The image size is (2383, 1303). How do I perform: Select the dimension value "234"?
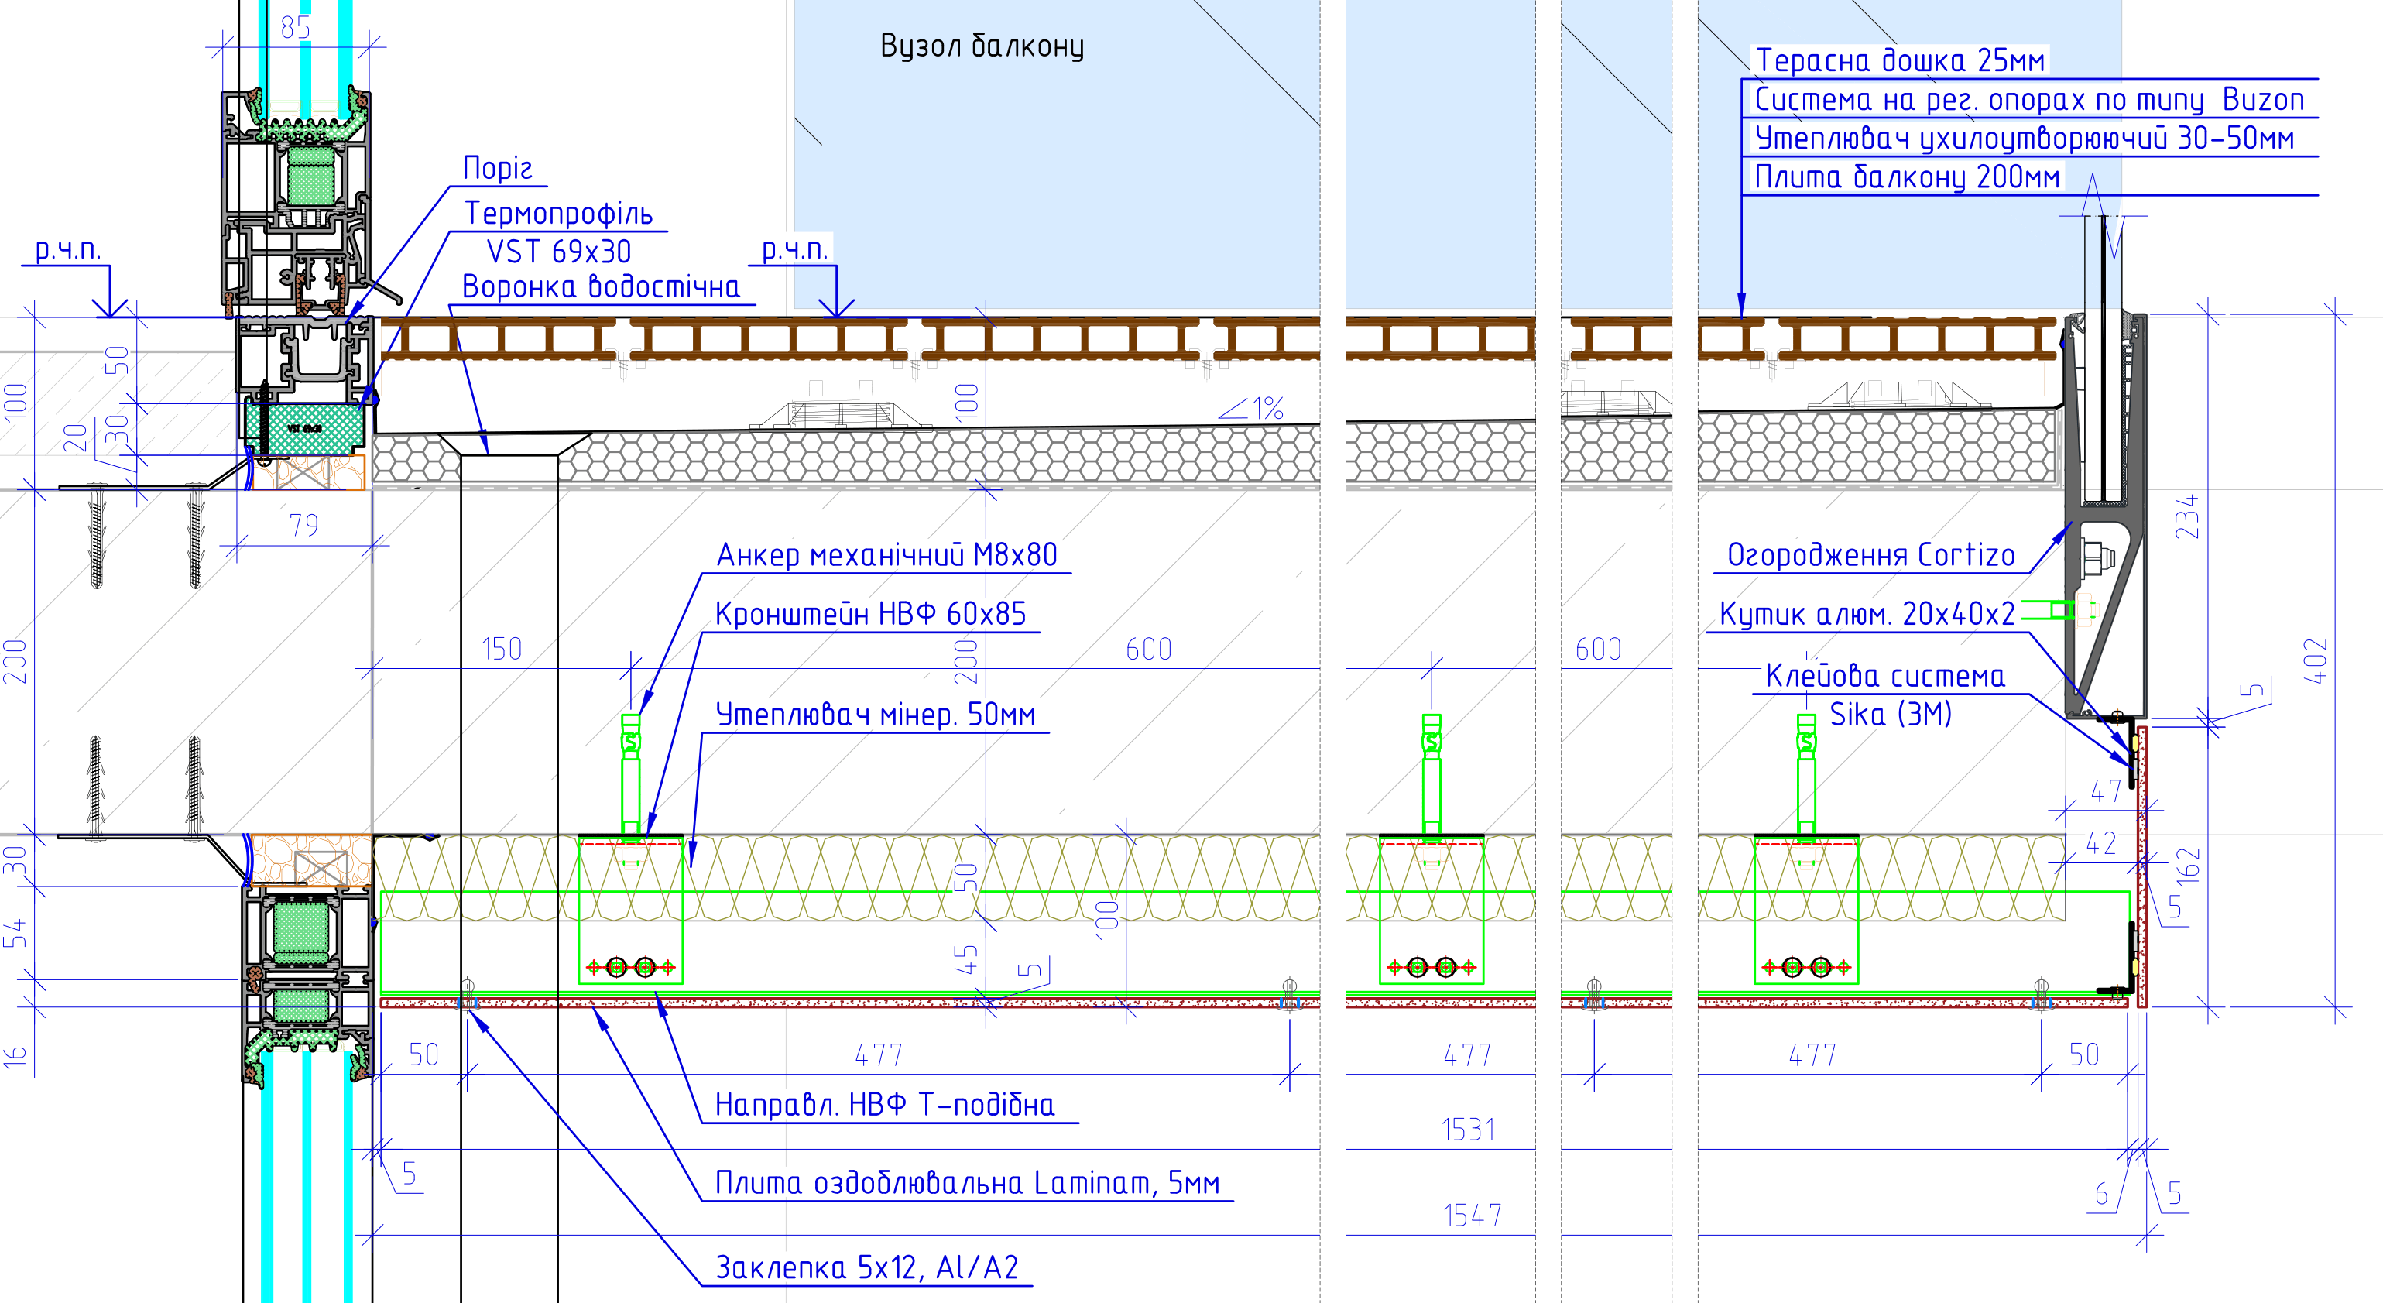(2187, 517)
